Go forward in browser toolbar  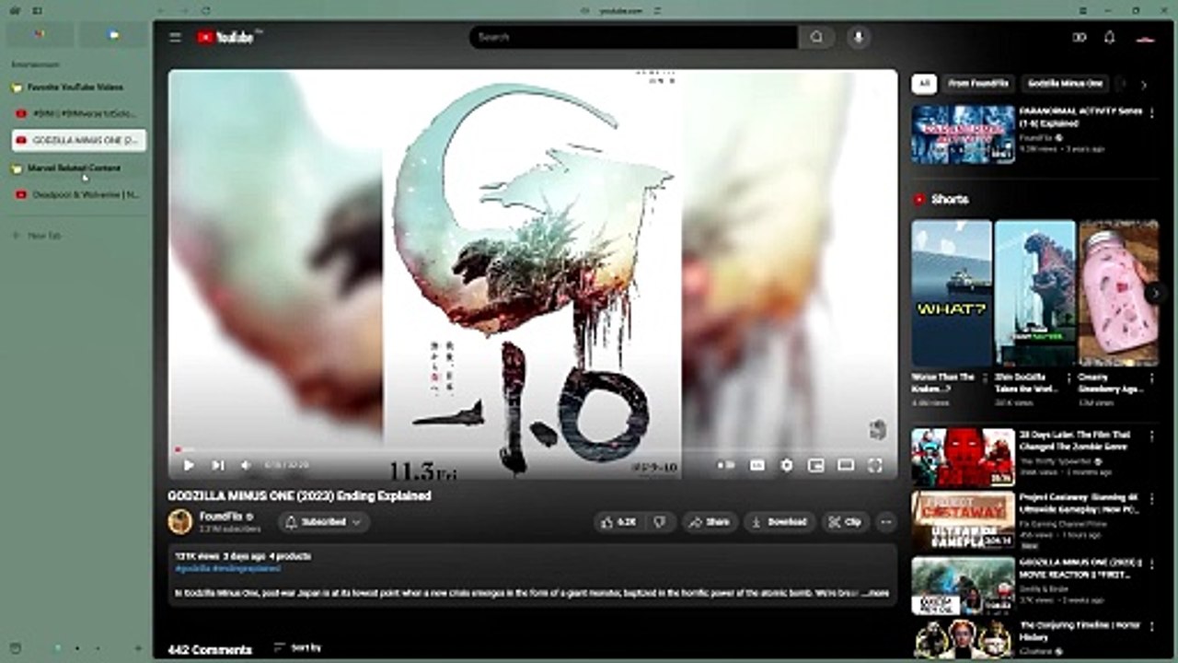[x=183, y=10]
